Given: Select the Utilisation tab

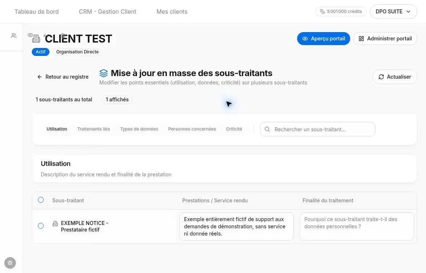Looking at the screenshot, I should [x=57, y=129].
